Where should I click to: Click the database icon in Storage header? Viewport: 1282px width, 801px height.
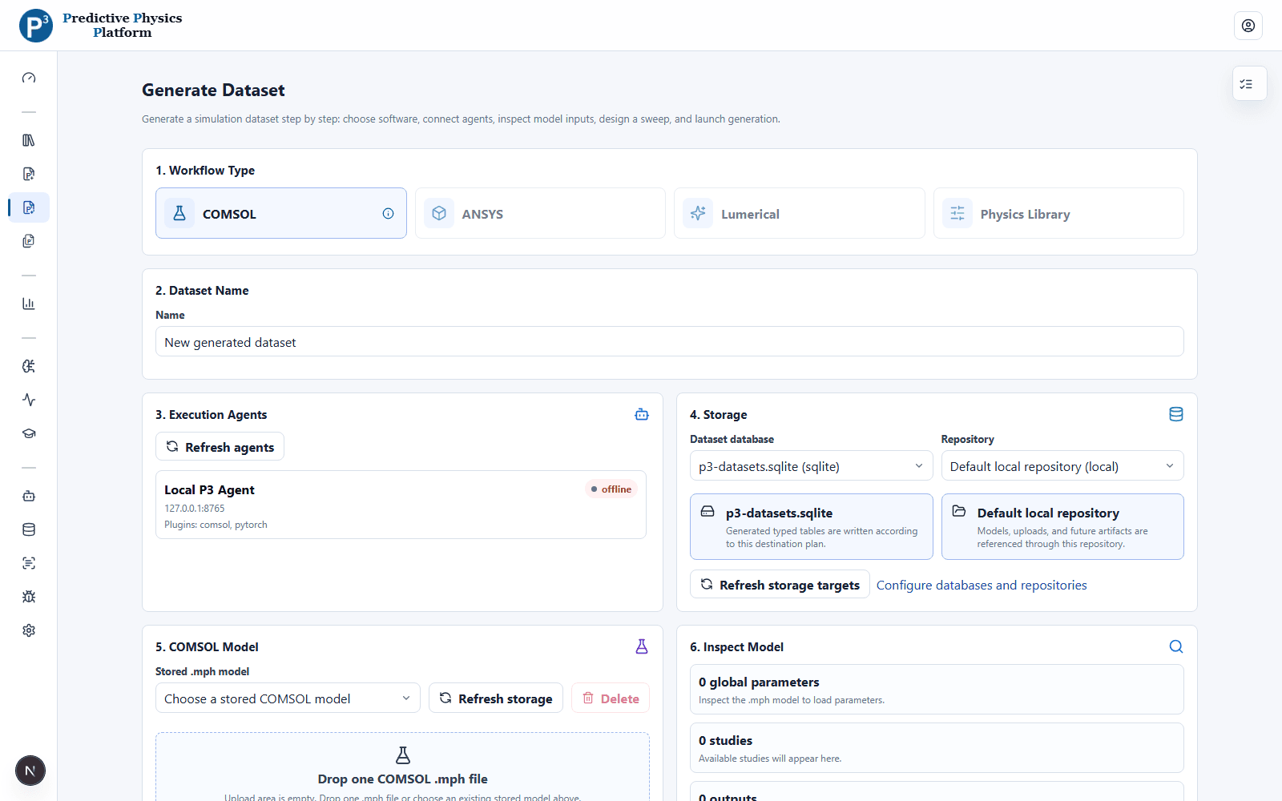point(1176,414)
